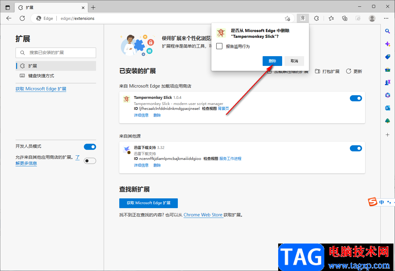
Task: Open 键盘快捷方式 in left navigation
Action: pos(56,76)
